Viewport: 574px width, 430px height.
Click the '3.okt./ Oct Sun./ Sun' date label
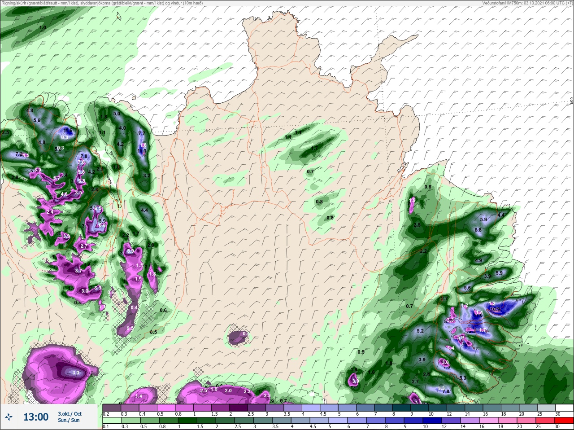pyautogui.click(x=70, y=417)
